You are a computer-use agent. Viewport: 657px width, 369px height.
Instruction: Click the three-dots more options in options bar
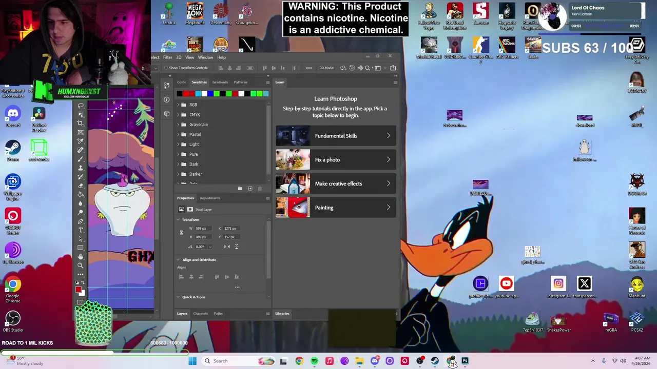309,68
